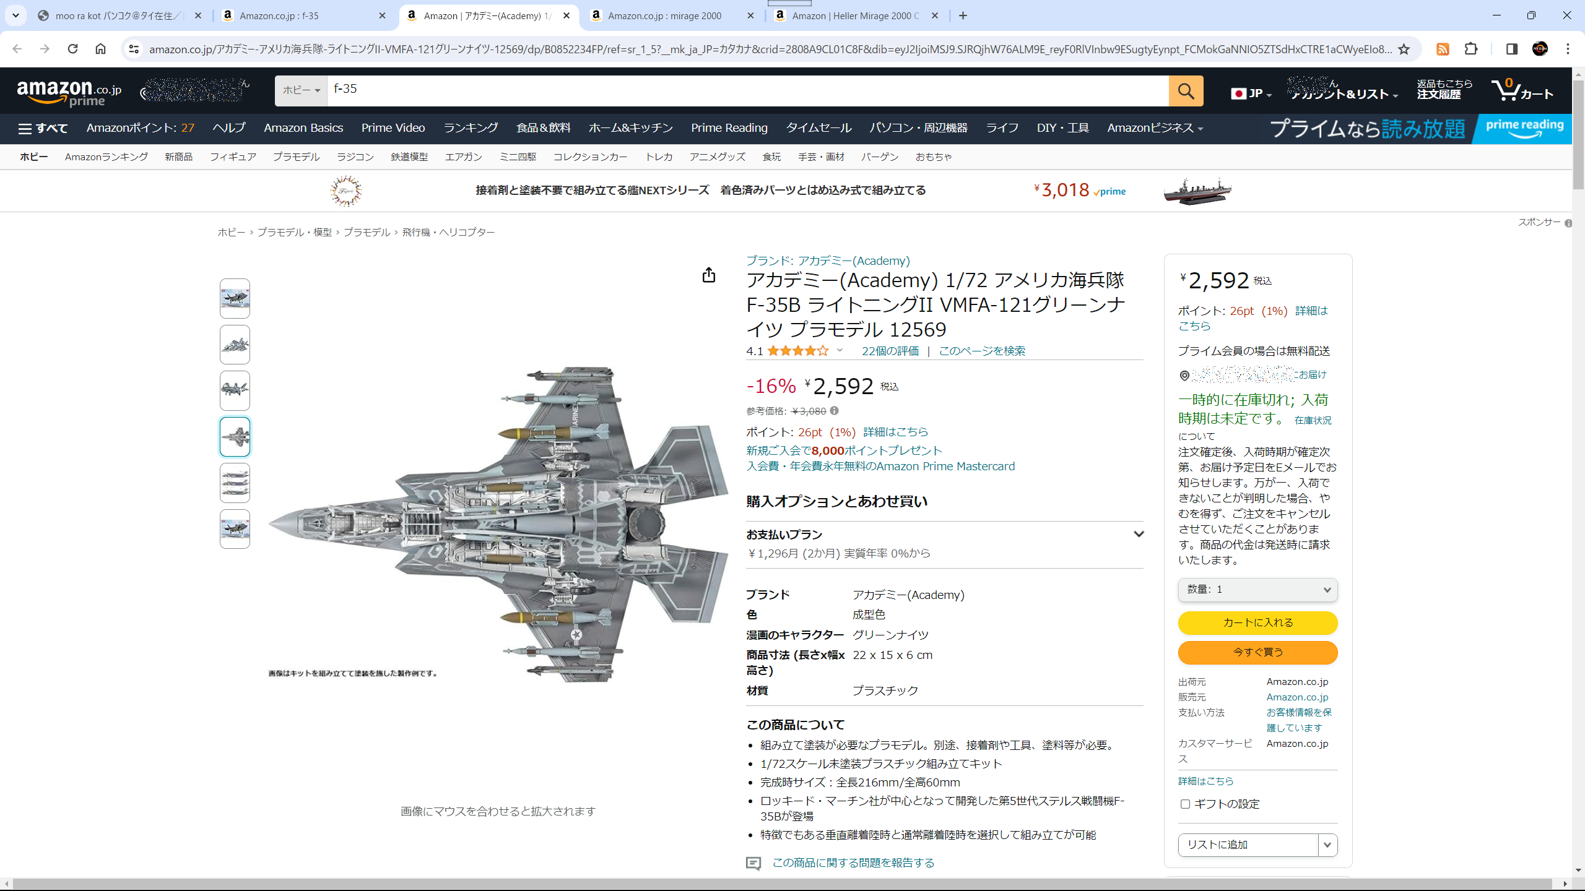This screenshot has height=891, width=1585.
Task: Select ラジコン in the hobby subnav
Action: click(x=355, y=157)
